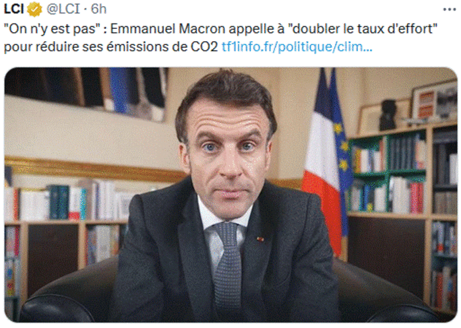Click the gold verified badge next to LCI
This screenshot has height=328, width=461.
point(34,9)
